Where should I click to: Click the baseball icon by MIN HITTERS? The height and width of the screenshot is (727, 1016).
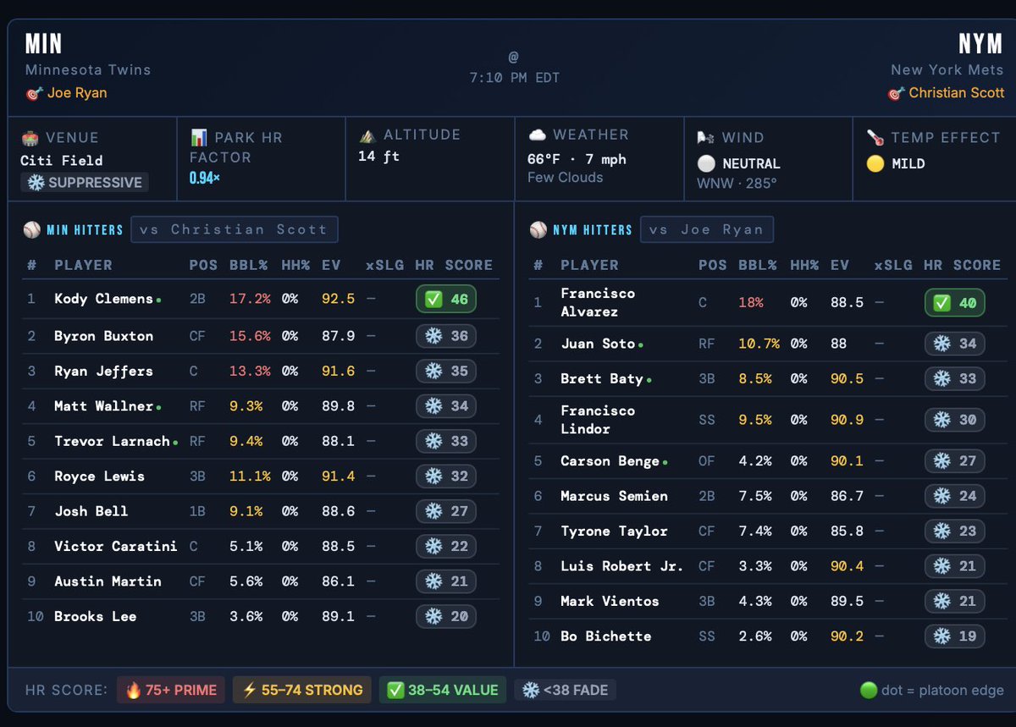coord(31,229)
